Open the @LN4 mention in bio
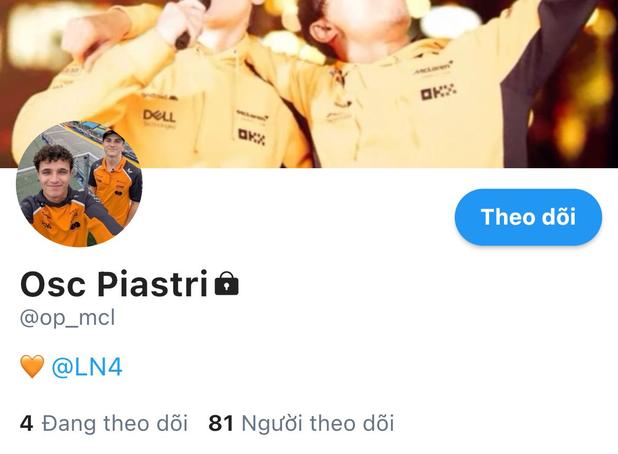618x454 pixels. [x=87, y=367]
